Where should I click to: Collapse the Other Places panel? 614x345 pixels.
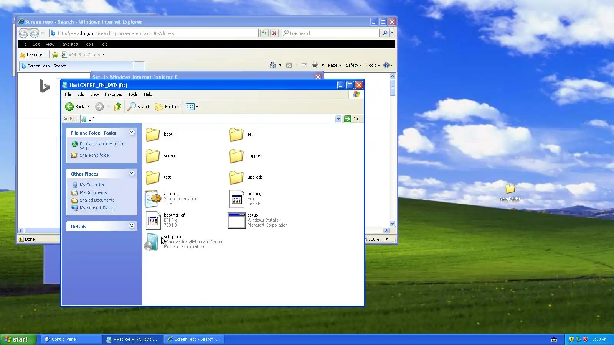132,173
